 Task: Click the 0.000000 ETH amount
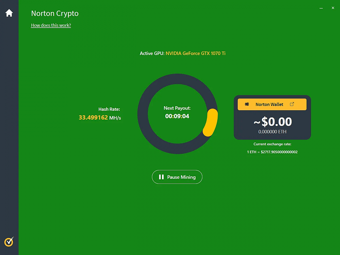tap(272, 132)
